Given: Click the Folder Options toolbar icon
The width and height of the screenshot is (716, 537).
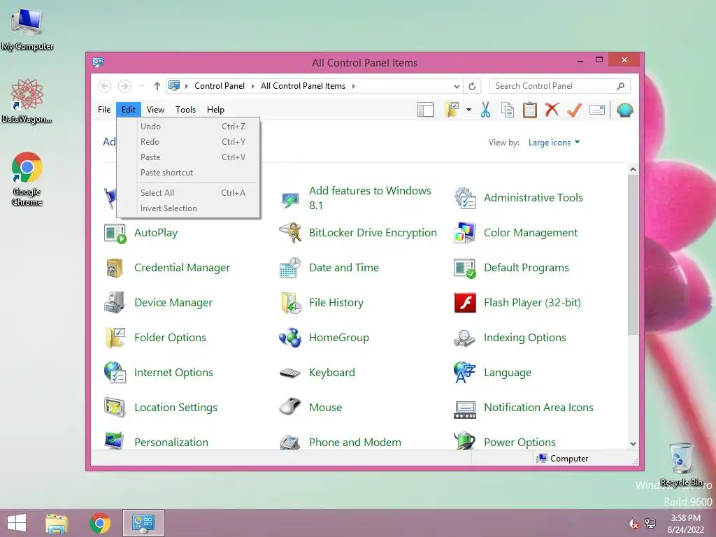Looking at the screenshot, I should coord(452,110).
